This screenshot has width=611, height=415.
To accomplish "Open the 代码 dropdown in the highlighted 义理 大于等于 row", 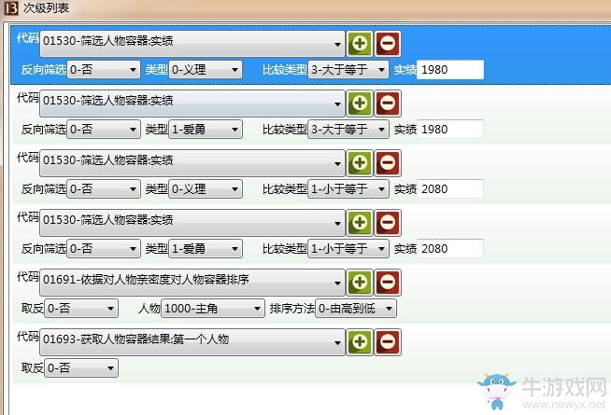I will pos(192,44).
